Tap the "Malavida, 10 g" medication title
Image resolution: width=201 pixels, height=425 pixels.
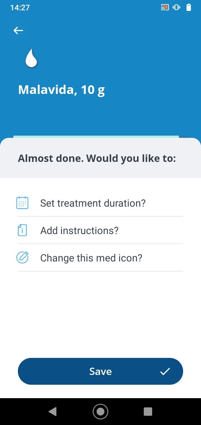tap(61, 90)
